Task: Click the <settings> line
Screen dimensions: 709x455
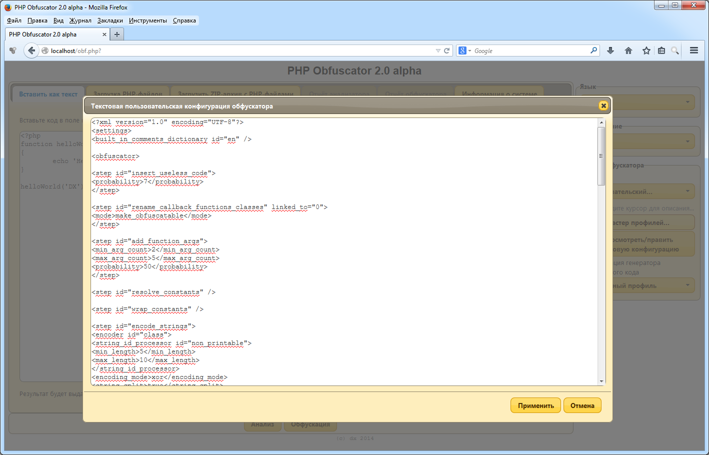Action: click(x=111, y=130)
